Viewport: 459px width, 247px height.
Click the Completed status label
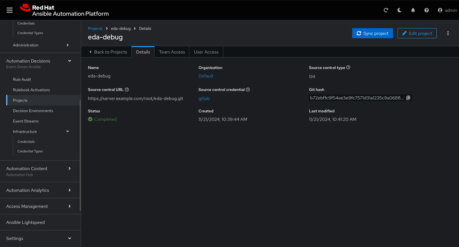point(105,119)
